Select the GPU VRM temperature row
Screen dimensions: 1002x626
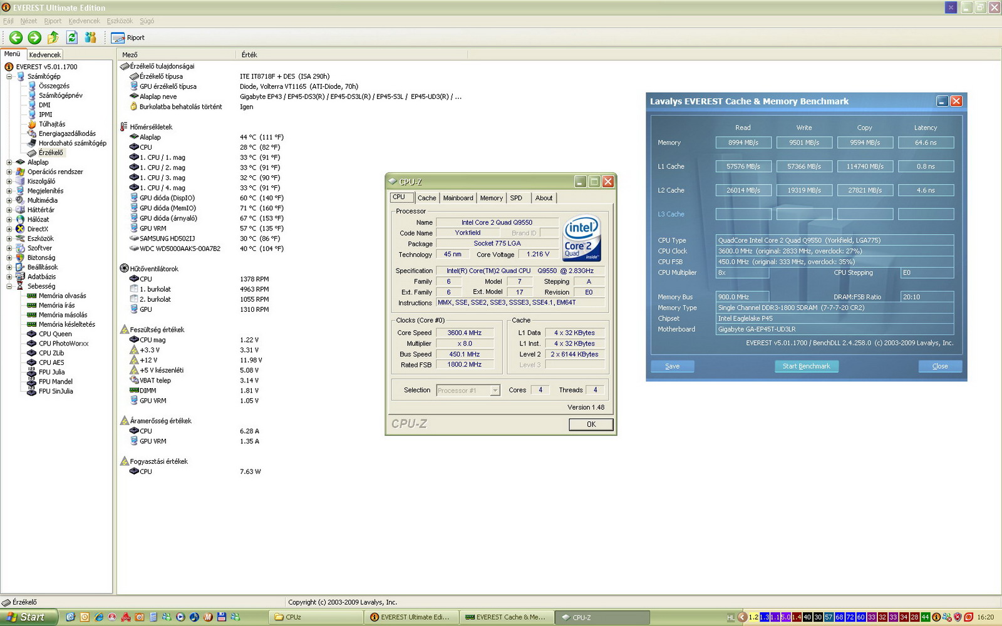click(207, 228)
